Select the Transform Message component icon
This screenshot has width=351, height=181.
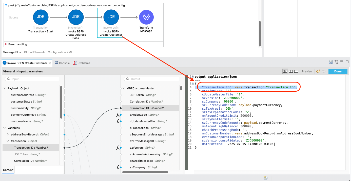(146, 17)
